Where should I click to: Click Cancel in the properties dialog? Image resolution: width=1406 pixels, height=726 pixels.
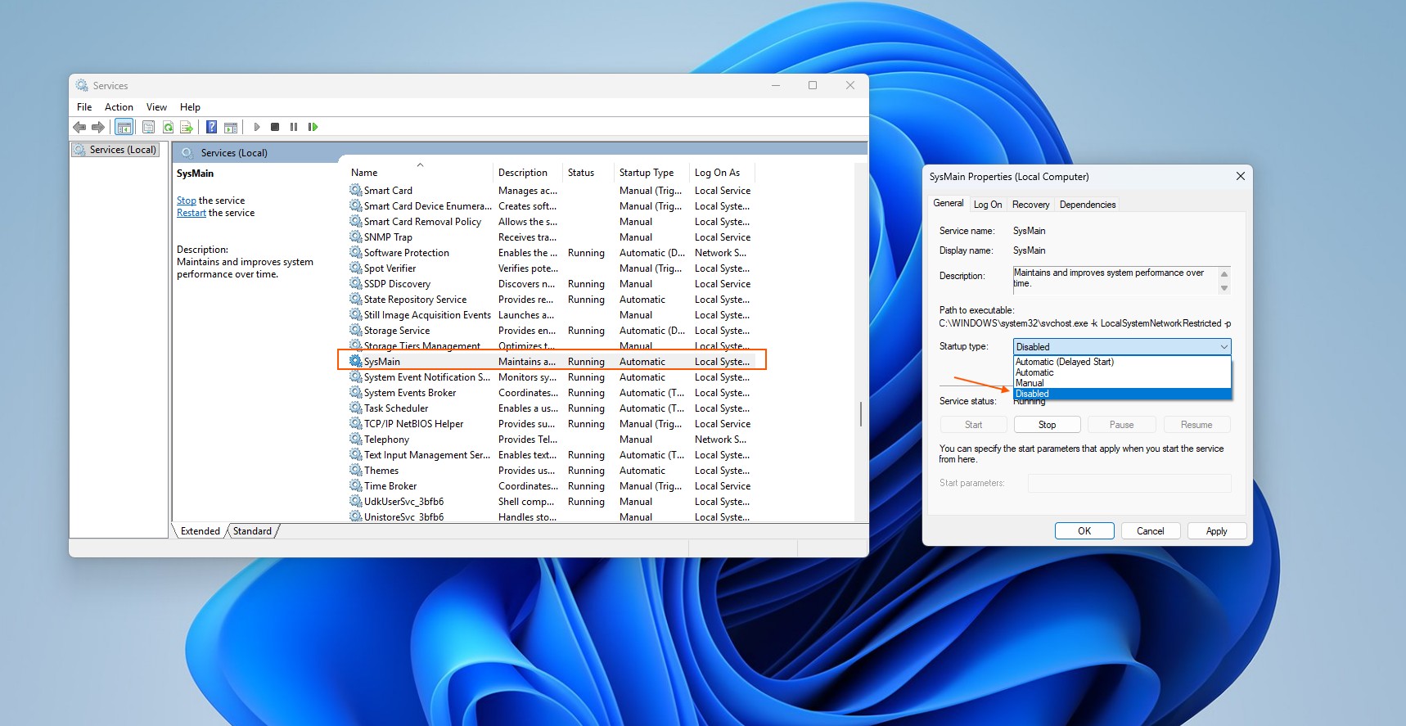(x=1150, y=531)
